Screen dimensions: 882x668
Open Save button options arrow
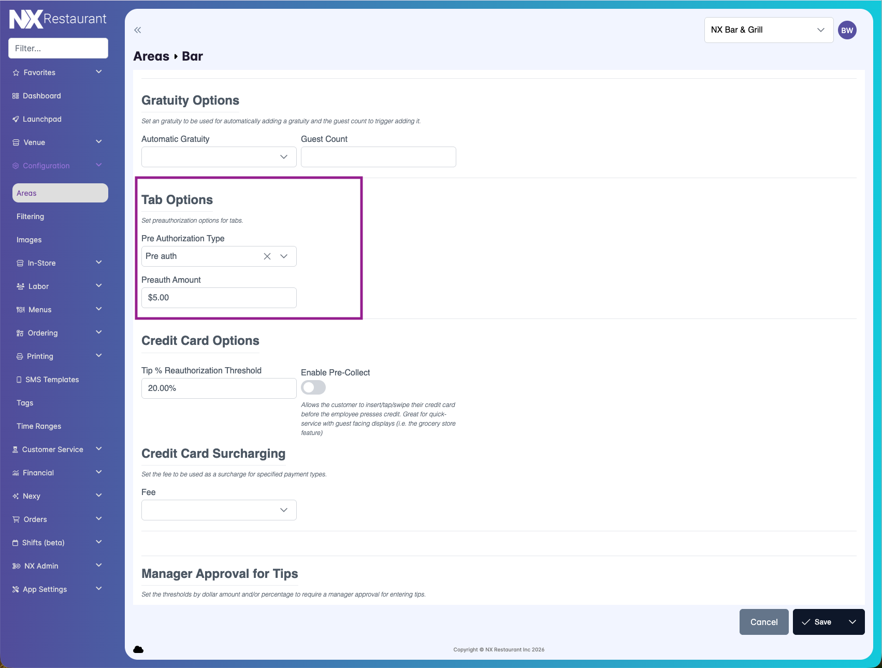(x=852, y=622)
